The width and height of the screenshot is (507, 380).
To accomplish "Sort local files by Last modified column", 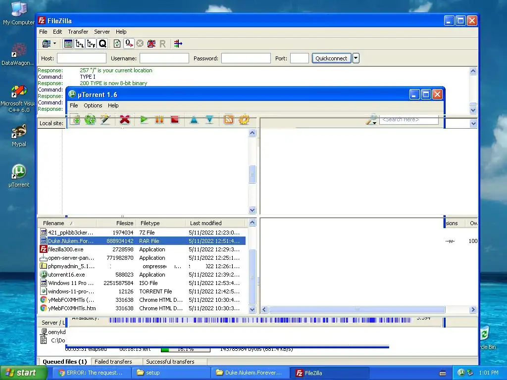I will (215, 223).
